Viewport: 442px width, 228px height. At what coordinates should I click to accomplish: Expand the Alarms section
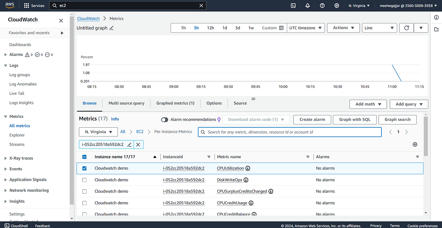click(6, 55)
